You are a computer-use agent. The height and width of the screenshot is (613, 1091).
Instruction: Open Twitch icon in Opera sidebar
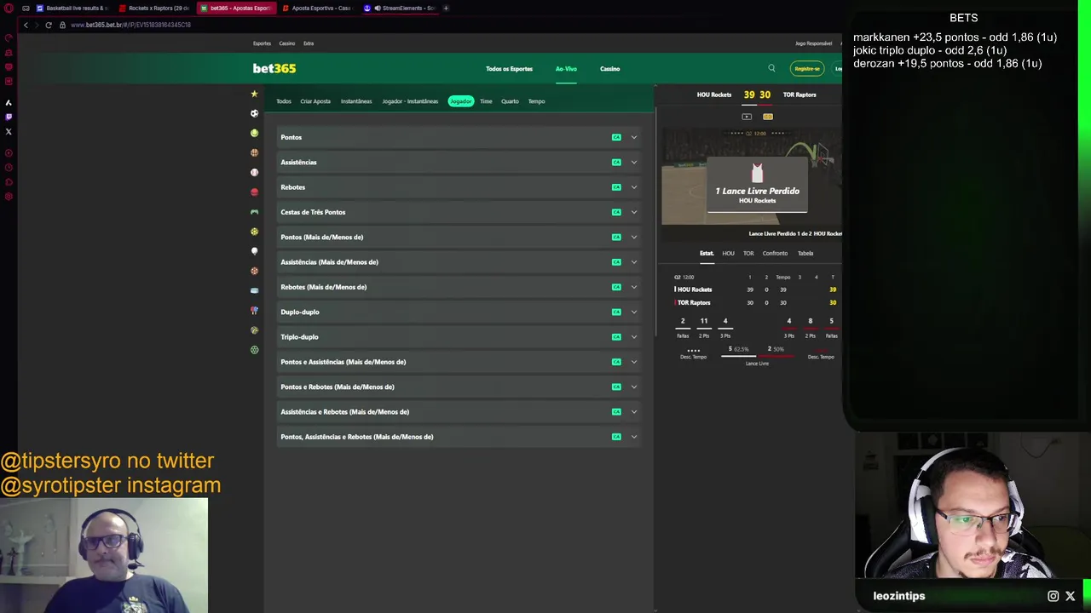click(9, 117)
